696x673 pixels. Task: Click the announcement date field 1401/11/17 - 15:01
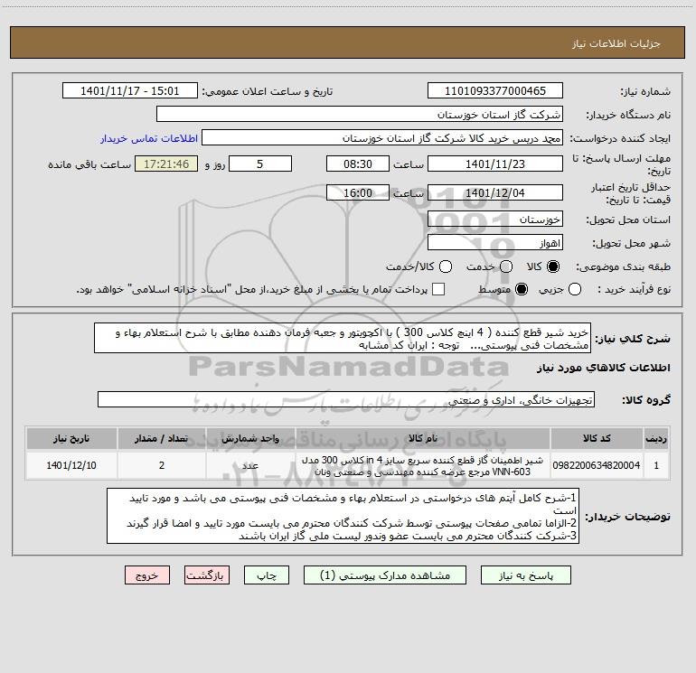[129, 91]
